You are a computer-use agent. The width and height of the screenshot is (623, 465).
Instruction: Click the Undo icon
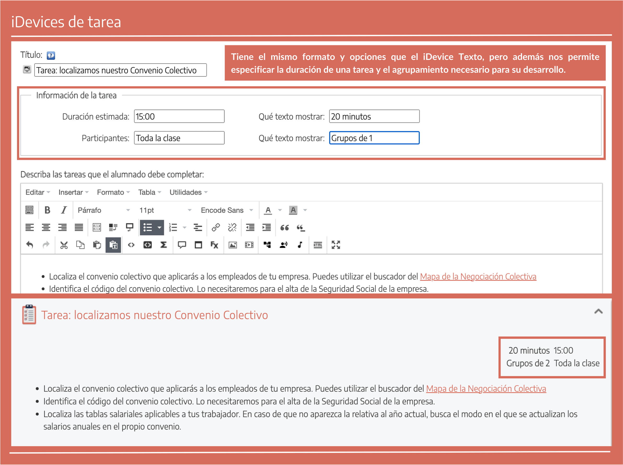30,245
